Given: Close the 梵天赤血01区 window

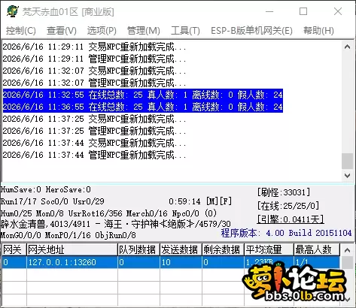Looking at the screenshot, I should 338,11.
